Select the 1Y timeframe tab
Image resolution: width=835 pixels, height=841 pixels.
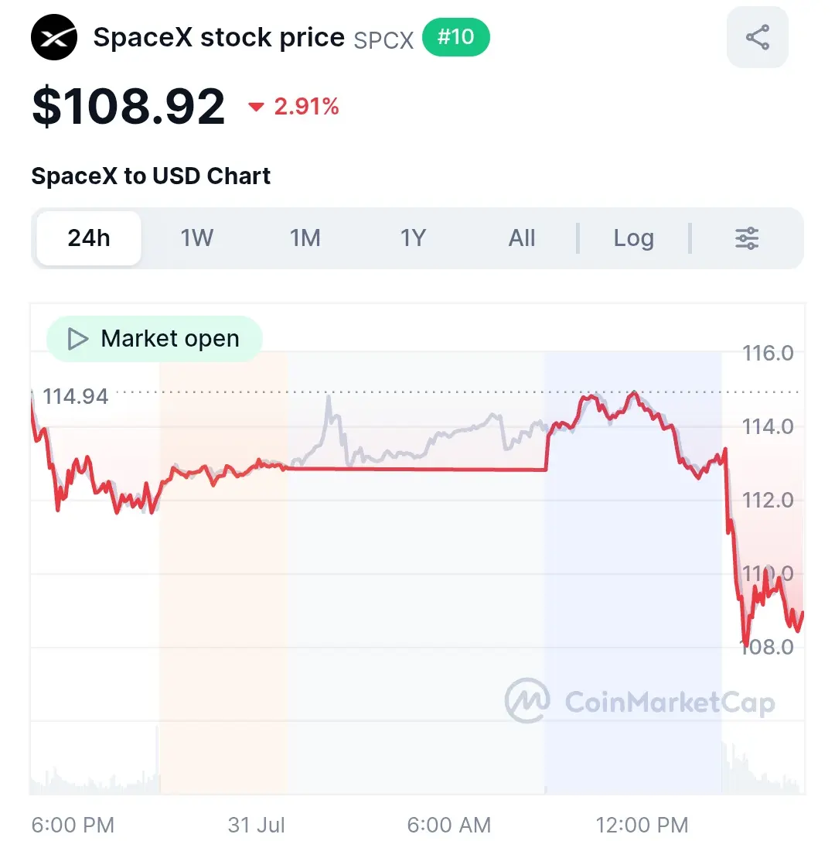[x=413, y=238]
